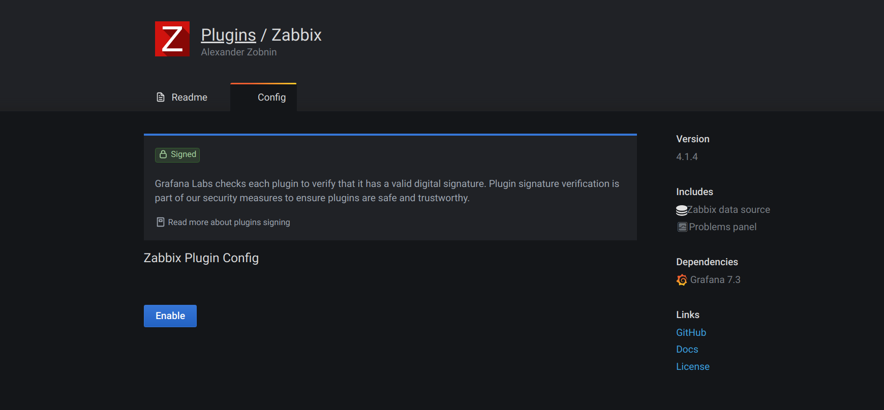Click the Grafana 7.3 dependency entry
The width and height of the screenshot is (884, 410).
[x=715, y=279]
